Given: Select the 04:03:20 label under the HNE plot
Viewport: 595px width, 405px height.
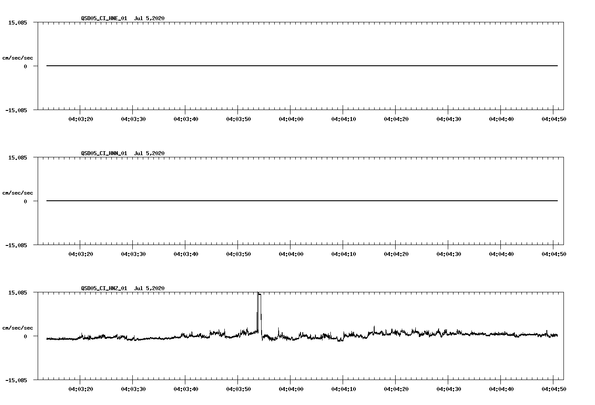Looking at the screenshot, I should click(81, 119).
